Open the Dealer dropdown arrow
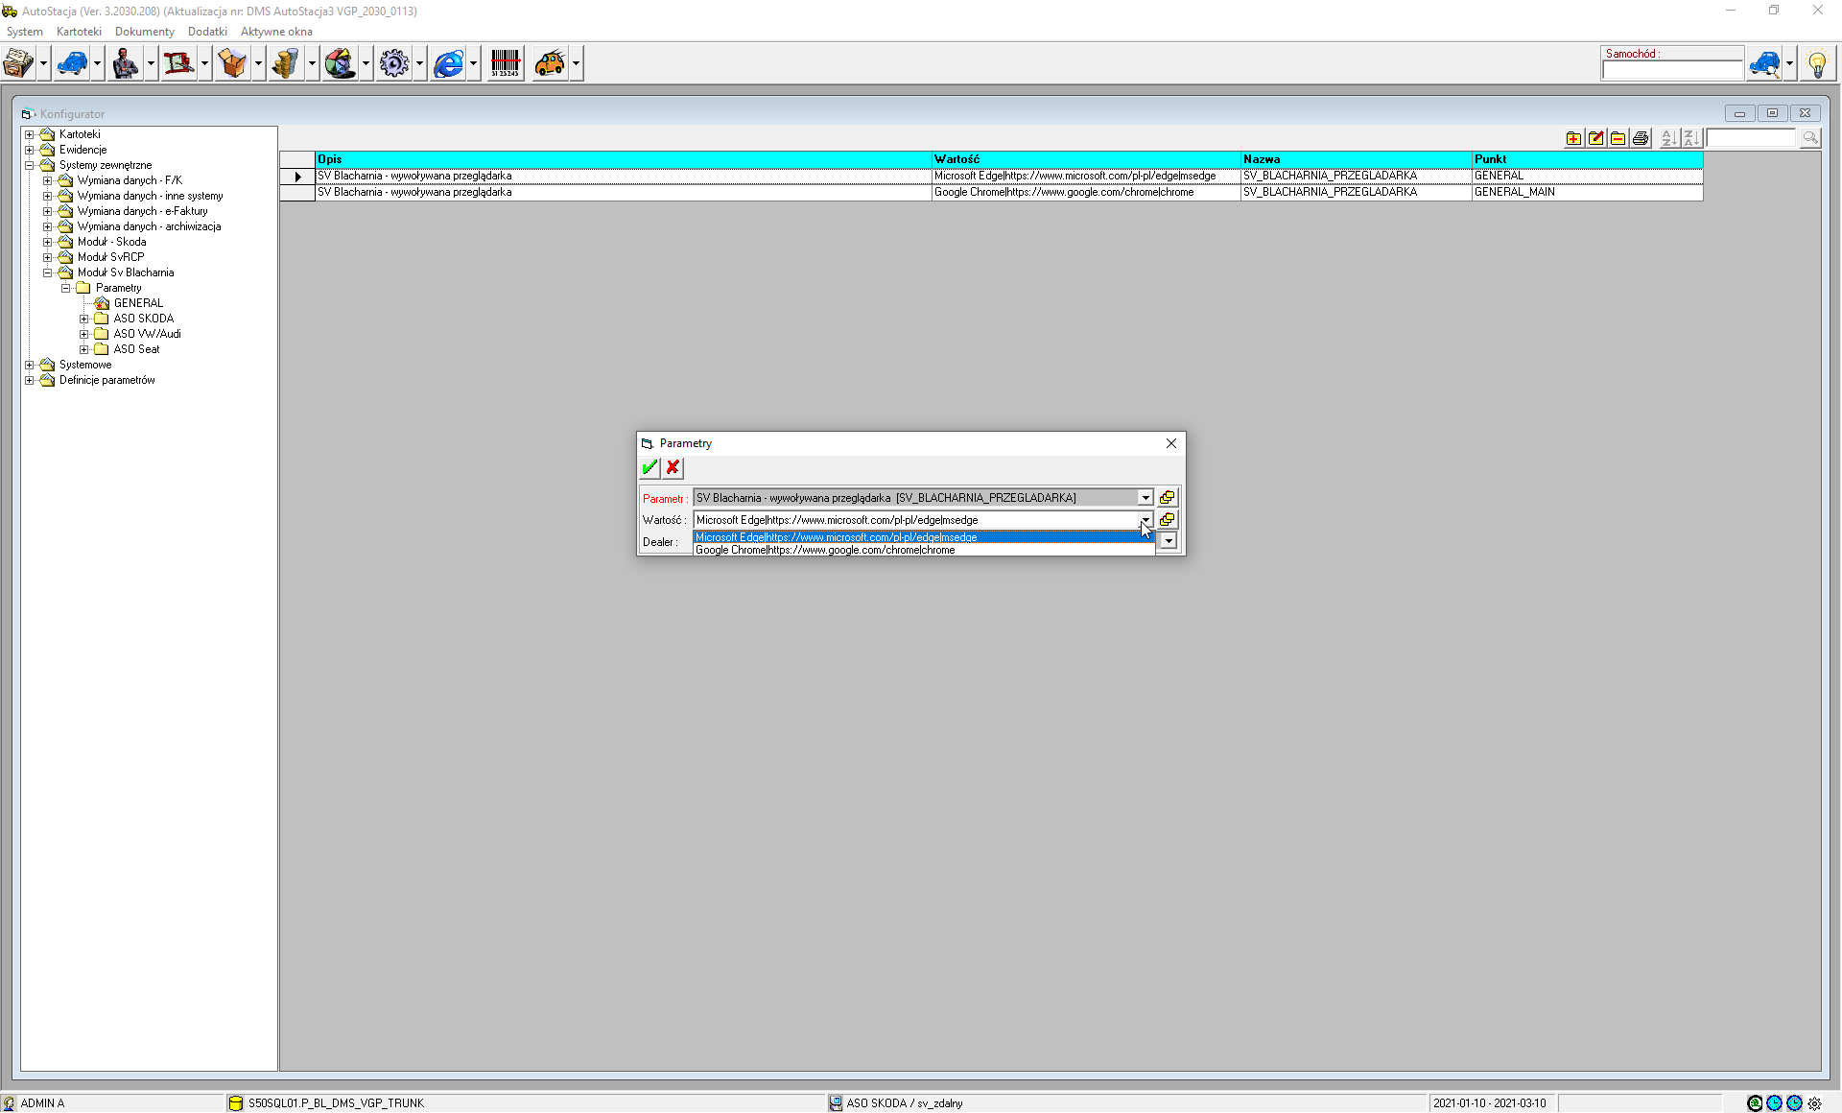The height and width of the screenshot is (1113, 1842). click(1169, 542)
